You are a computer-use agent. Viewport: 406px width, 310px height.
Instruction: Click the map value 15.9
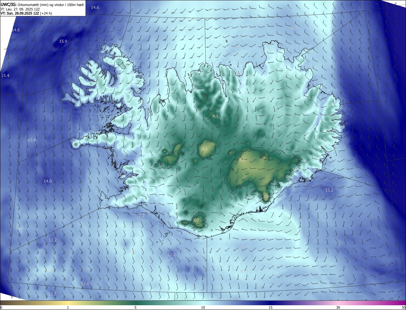(x=63, y=42)
